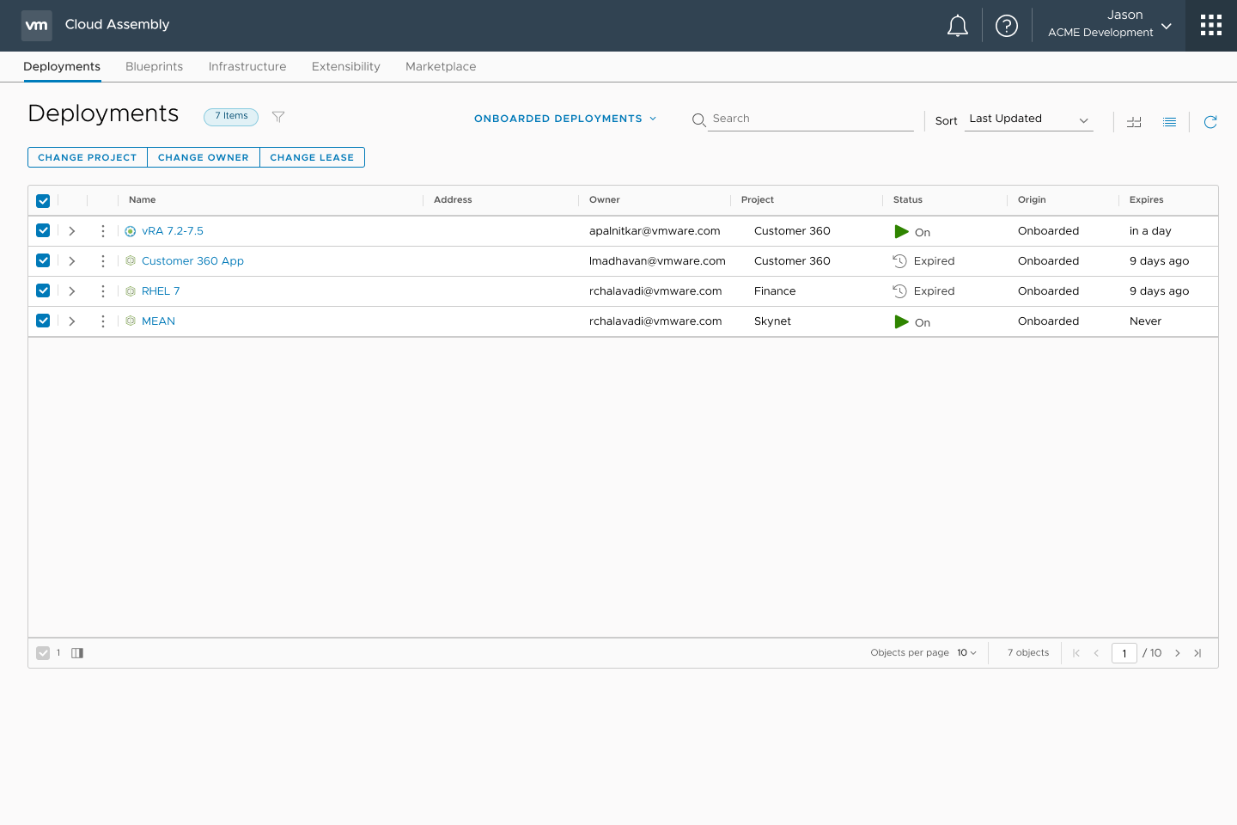Click green On status icon for vRA 7.2-7.5

(901, 231)
